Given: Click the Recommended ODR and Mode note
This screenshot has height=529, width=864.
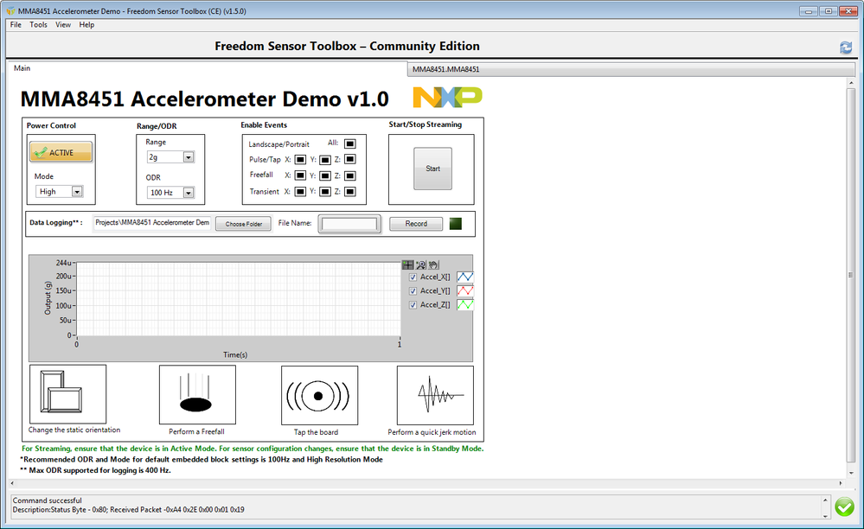Looking at the screenshot, I should coord(202,459).
